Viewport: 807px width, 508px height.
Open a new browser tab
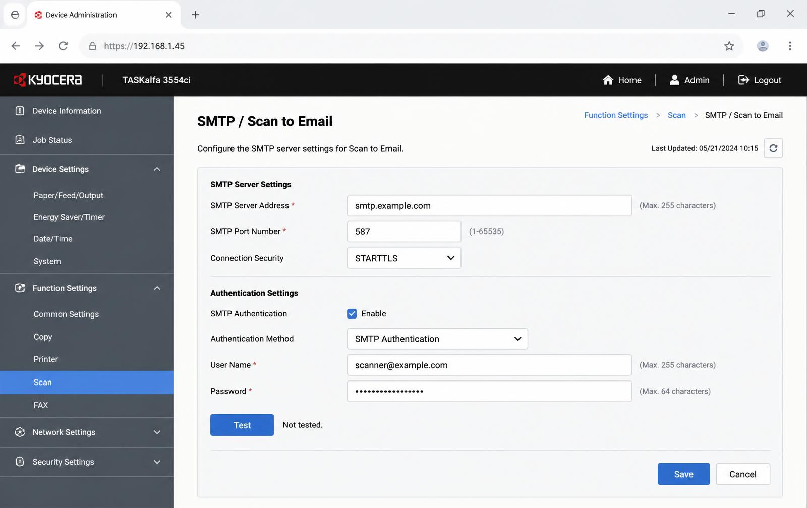point(196,15)
